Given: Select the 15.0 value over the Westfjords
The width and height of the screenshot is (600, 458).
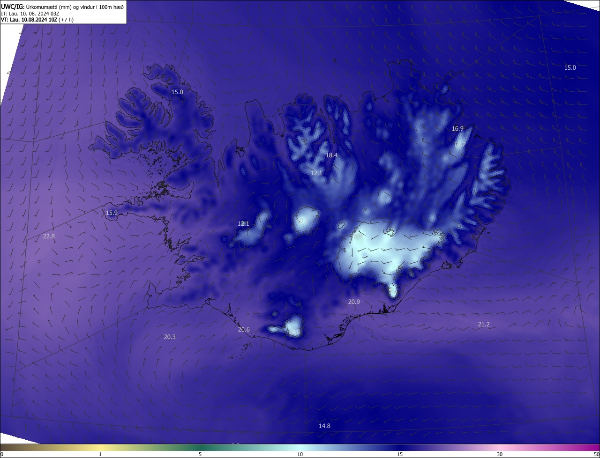Looking at the screenshot, I should click(177, 92).
